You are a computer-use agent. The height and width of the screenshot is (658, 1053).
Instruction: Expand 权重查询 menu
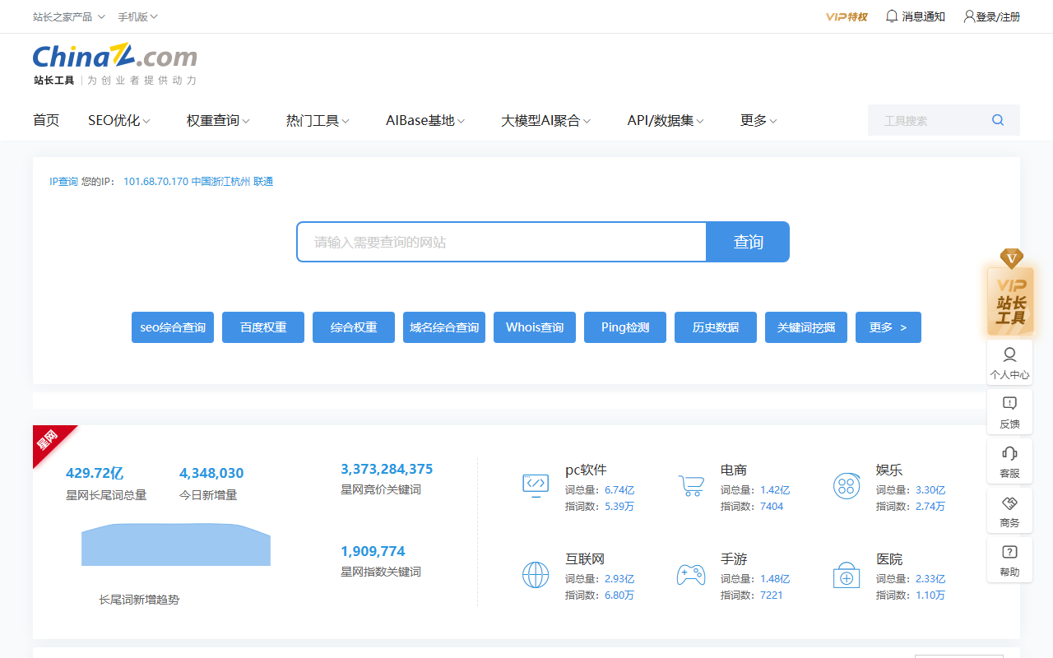point(218,120)
